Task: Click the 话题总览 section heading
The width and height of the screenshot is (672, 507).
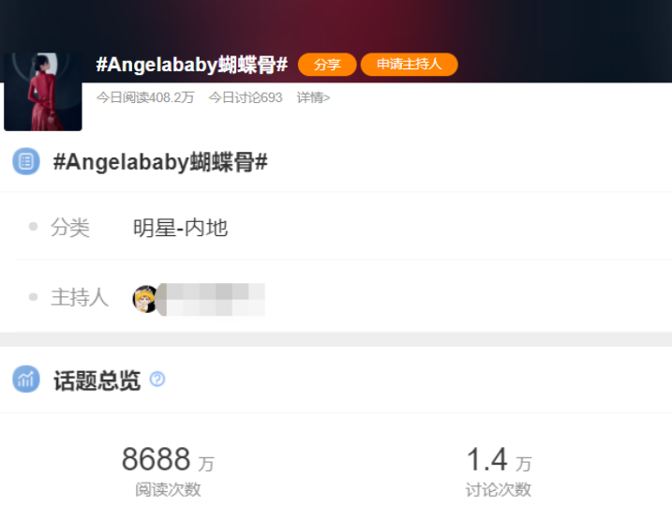Action: pos(97,380)
